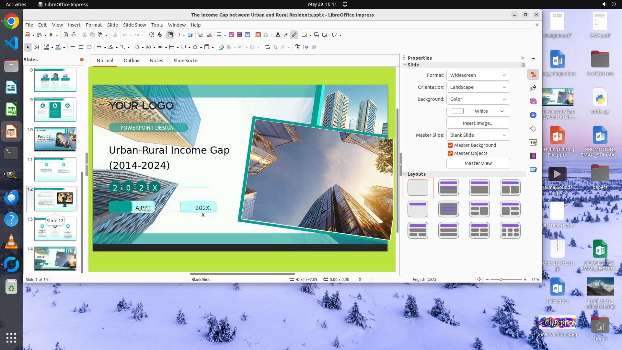Click the Print icon in toolbar
This screenshot has width=622, height=350.
tap(74, 35)
